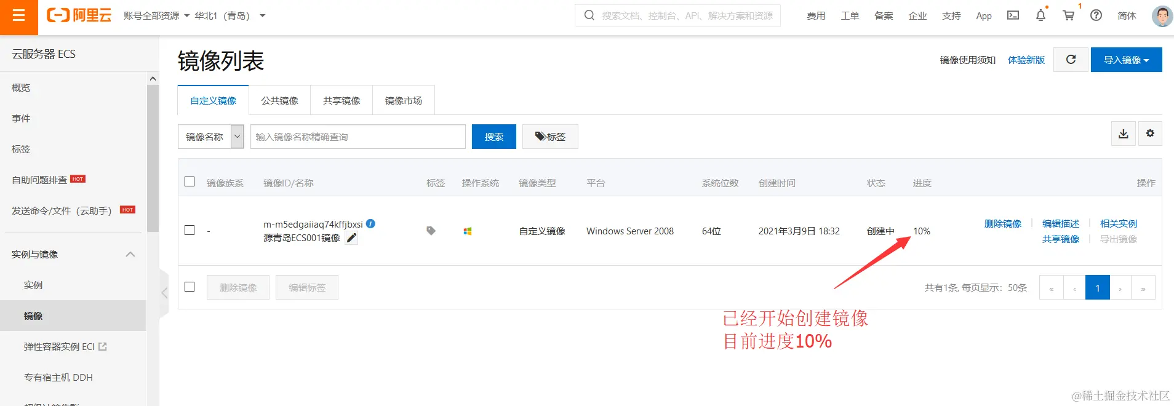Open 备案 top menu
The width and height of the screenshot is (1174, 406).
[x=884, y=16]
